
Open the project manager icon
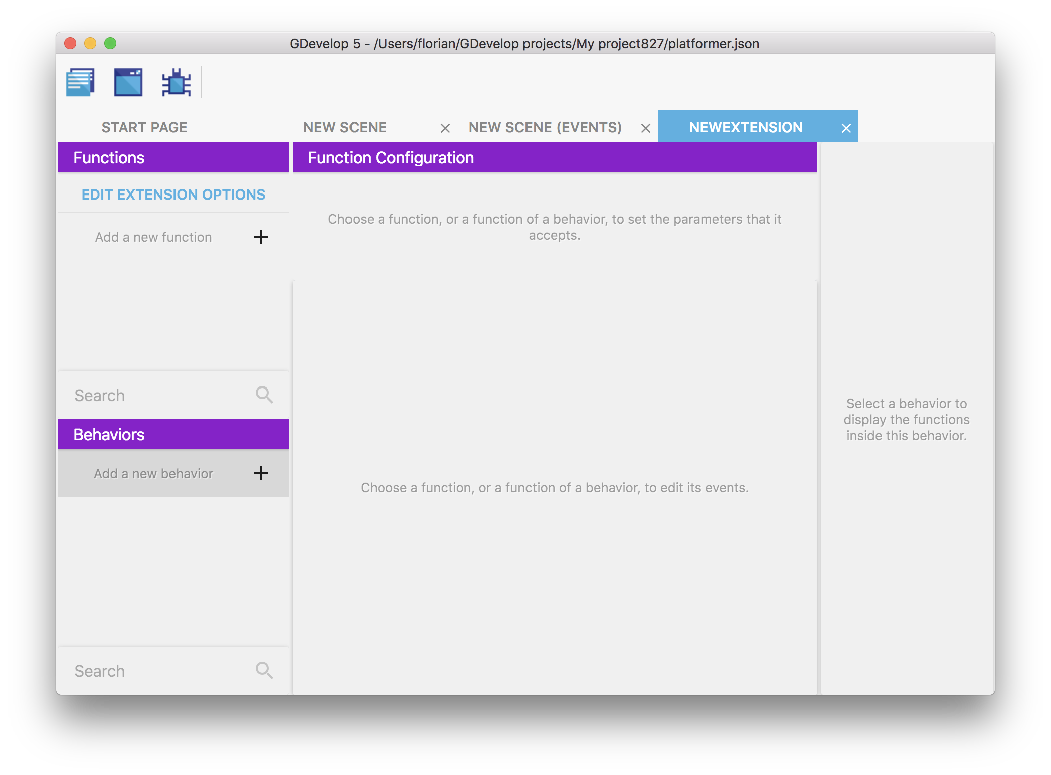80,82
